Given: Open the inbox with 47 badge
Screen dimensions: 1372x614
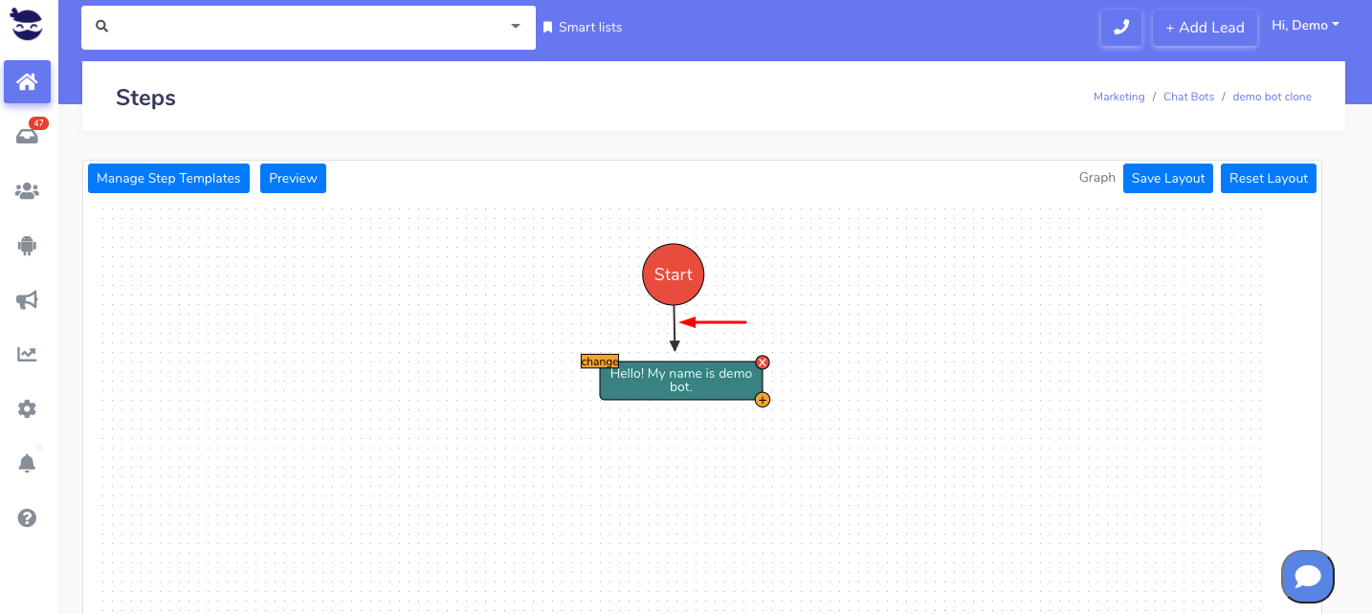Looking at the screenshot, I should point(27,137).
